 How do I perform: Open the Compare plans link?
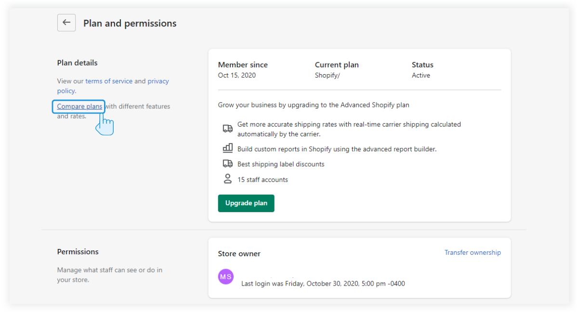[79, 106]
